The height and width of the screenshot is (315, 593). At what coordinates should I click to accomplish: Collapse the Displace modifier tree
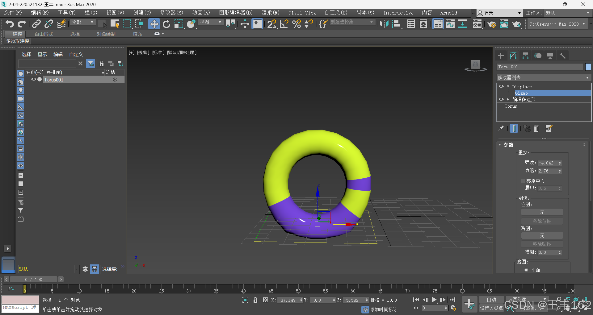click(508, 87)
